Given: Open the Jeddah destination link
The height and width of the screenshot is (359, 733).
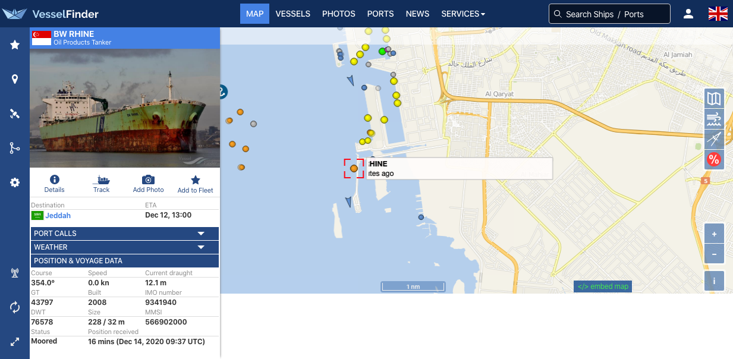Looking at the screenshot, I should click(58, 216).
